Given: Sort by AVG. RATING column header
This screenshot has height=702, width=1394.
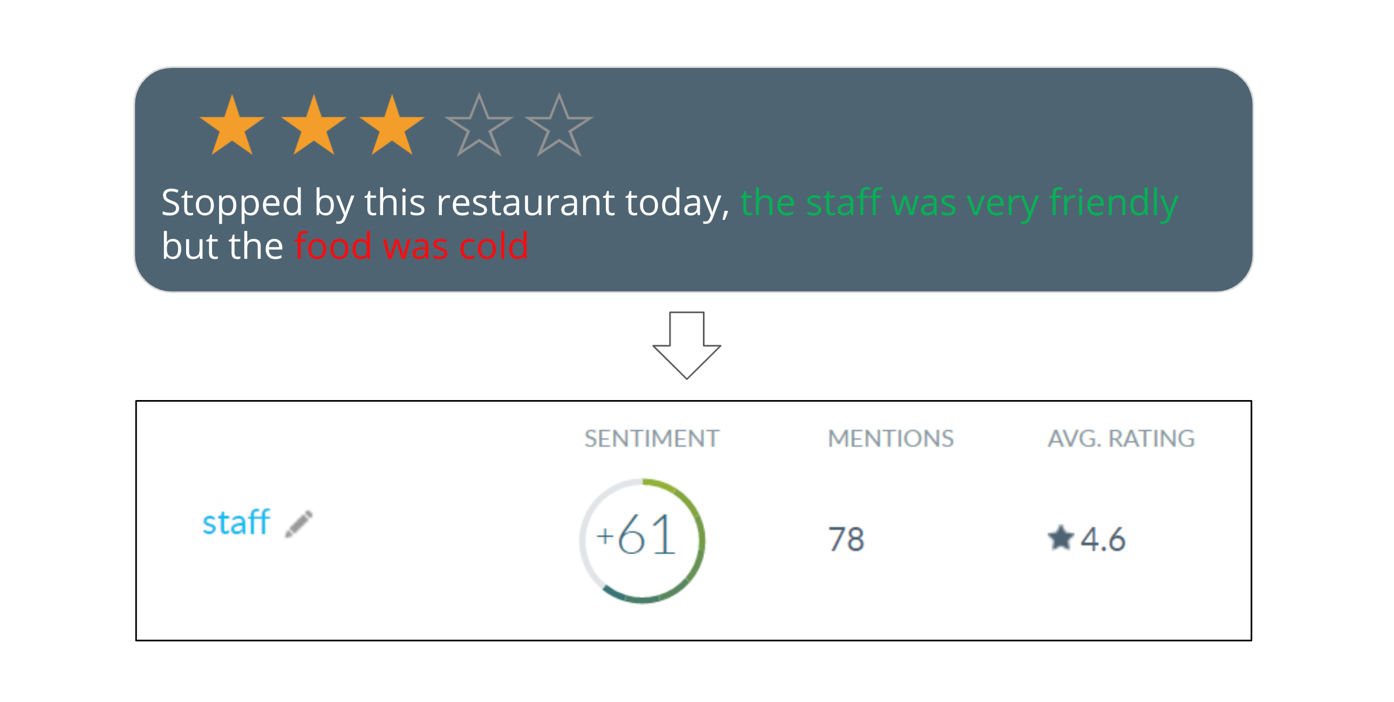Looking at the screenshot, I should [x=1120, y=438].
